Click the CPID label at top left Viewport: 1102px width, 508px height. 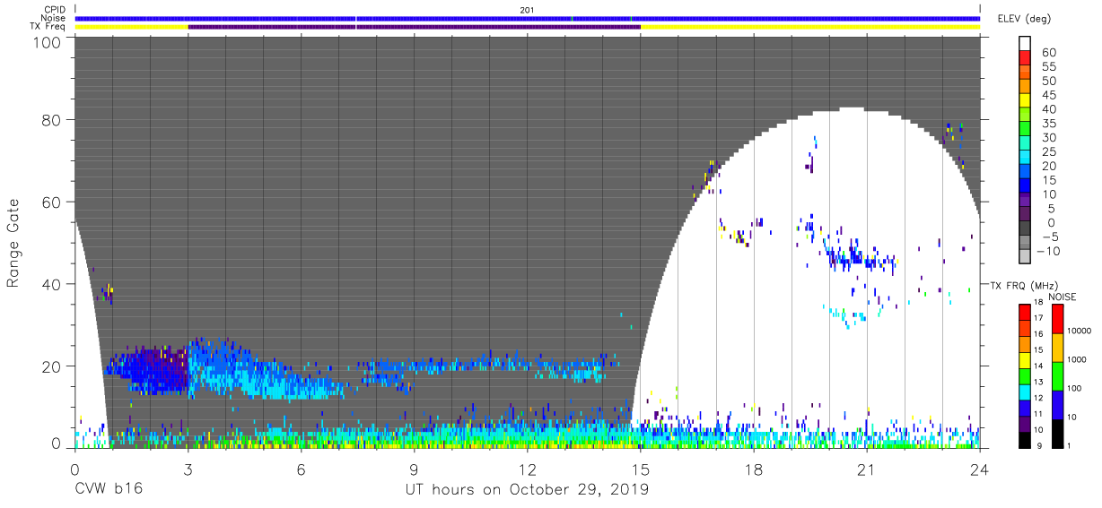[x=56, y=10]
